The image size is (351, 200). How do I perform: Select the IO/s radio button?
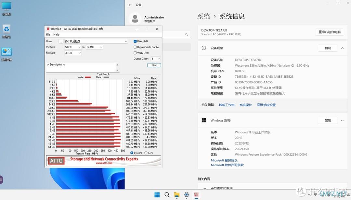tap(146, 153)
